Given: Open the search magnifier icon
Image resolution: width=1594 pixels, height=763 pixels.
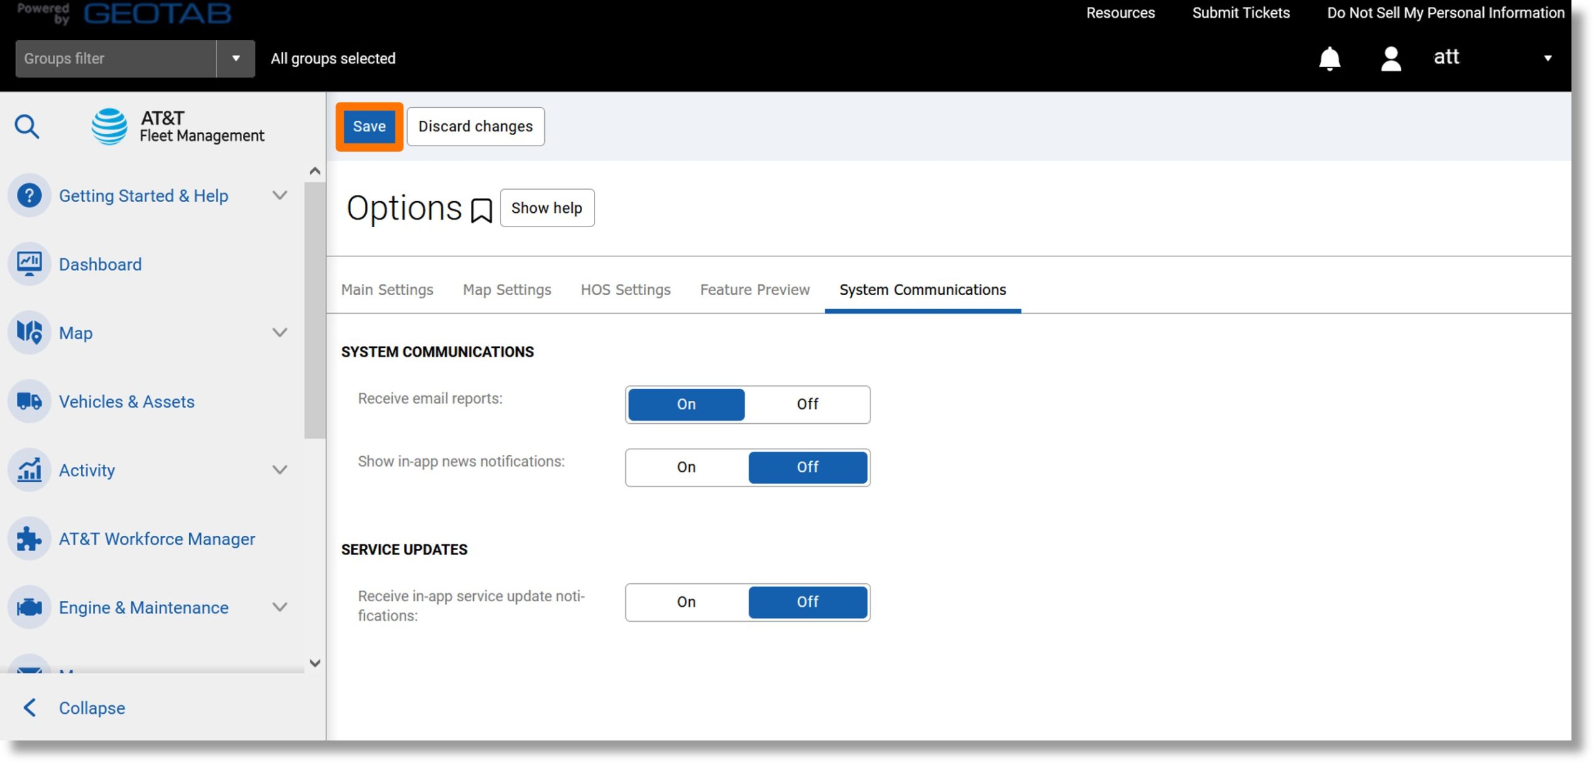Looking at the screenshot, I should pos(27,126).
